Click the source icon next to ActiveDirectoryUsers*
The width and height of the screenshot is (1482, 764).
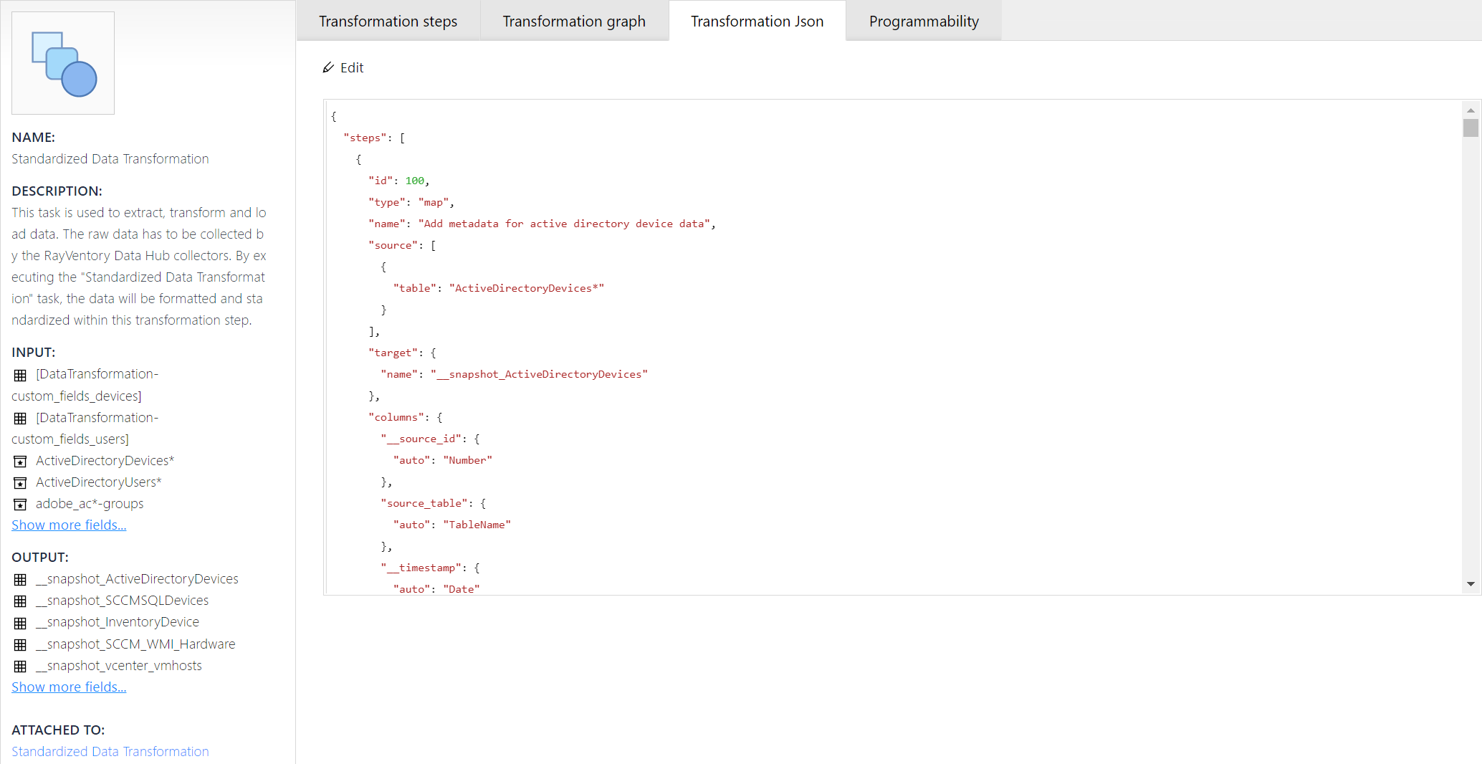[x=20, y=483]
